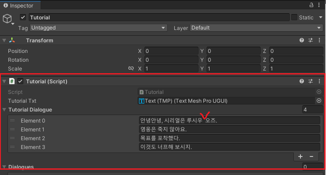Viewport: 326px width, 175px height.
Task: Edit the Element 1 text field
Action: pyautogui.click(x=229, y=129)
